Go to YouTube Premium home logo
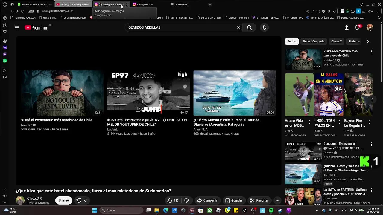 click(x=36, y=27)
